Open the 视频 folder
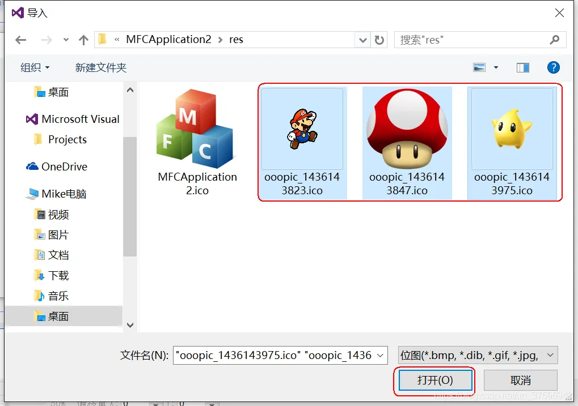 pos(51,214)
